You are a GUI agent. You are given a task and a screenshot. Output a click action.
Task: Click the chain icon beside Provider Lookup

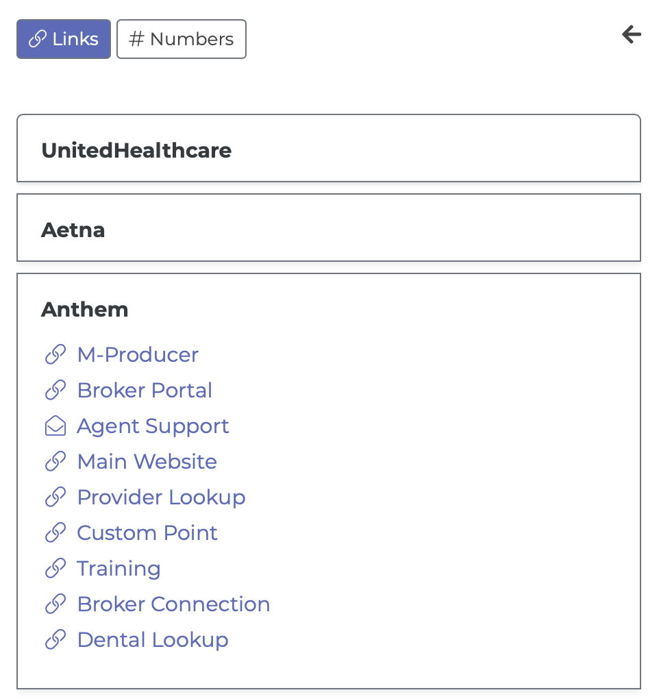55,497
